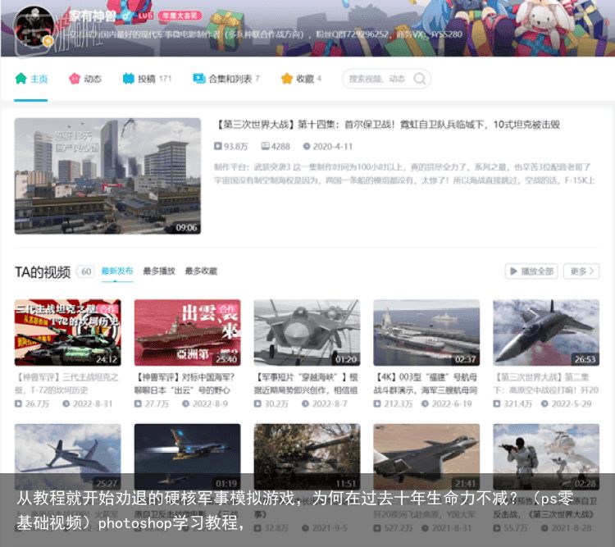Open the aircraft carrier thumbnail 02:37

(426, 333)
